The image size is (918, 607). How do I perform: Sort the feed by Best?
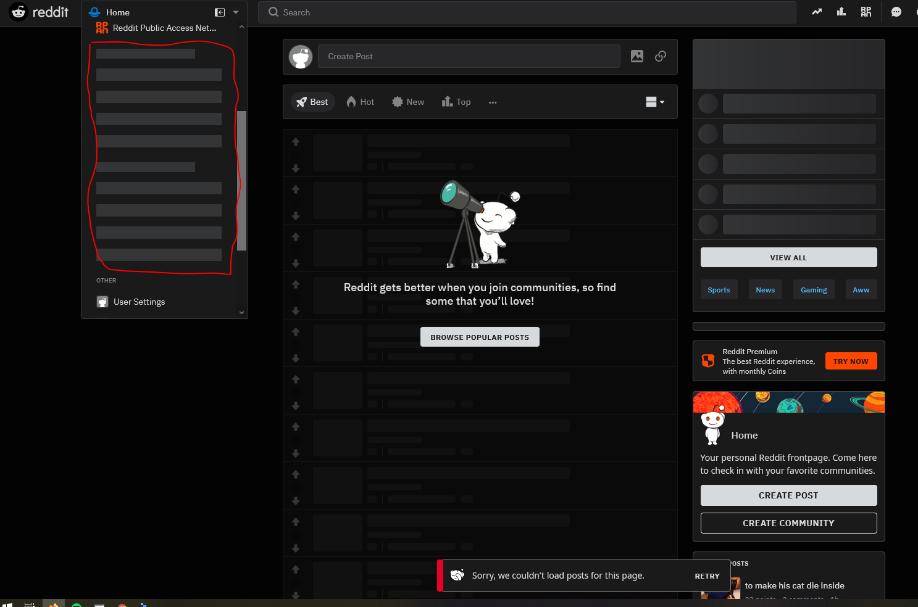click(x=312, y=102)
